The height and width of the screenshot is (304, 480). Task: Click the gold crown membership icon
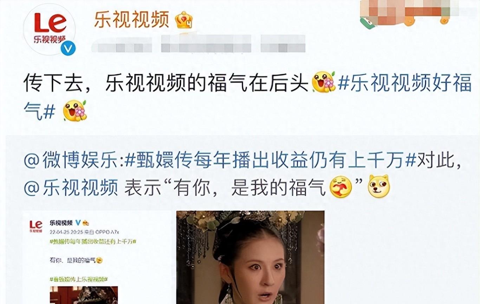184,20
